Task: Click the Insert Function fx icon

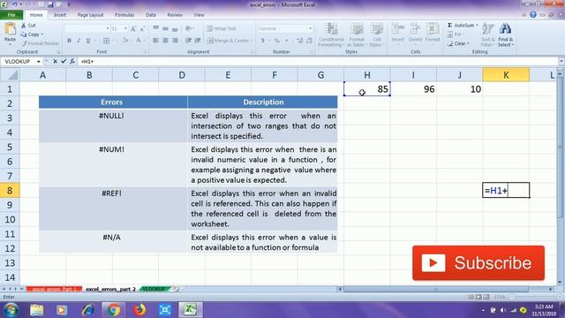Action: point(72,62)
